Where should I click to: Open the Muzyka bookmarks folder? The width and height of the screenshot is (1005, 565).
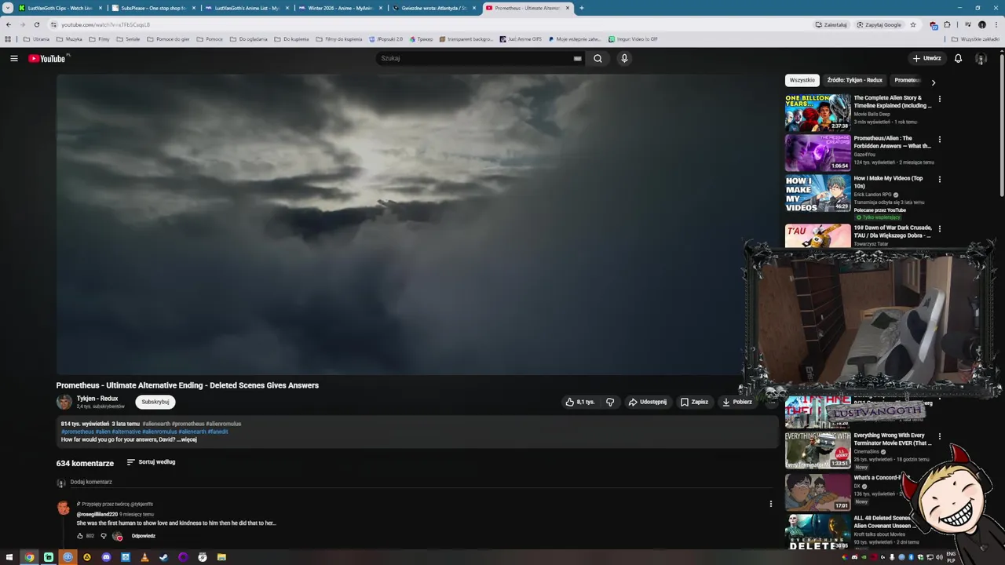point(69,38)
